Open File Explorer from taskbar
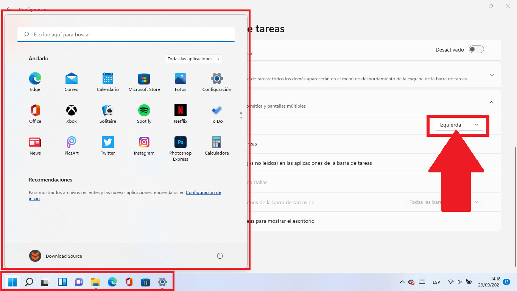 [x=96, y=282]
